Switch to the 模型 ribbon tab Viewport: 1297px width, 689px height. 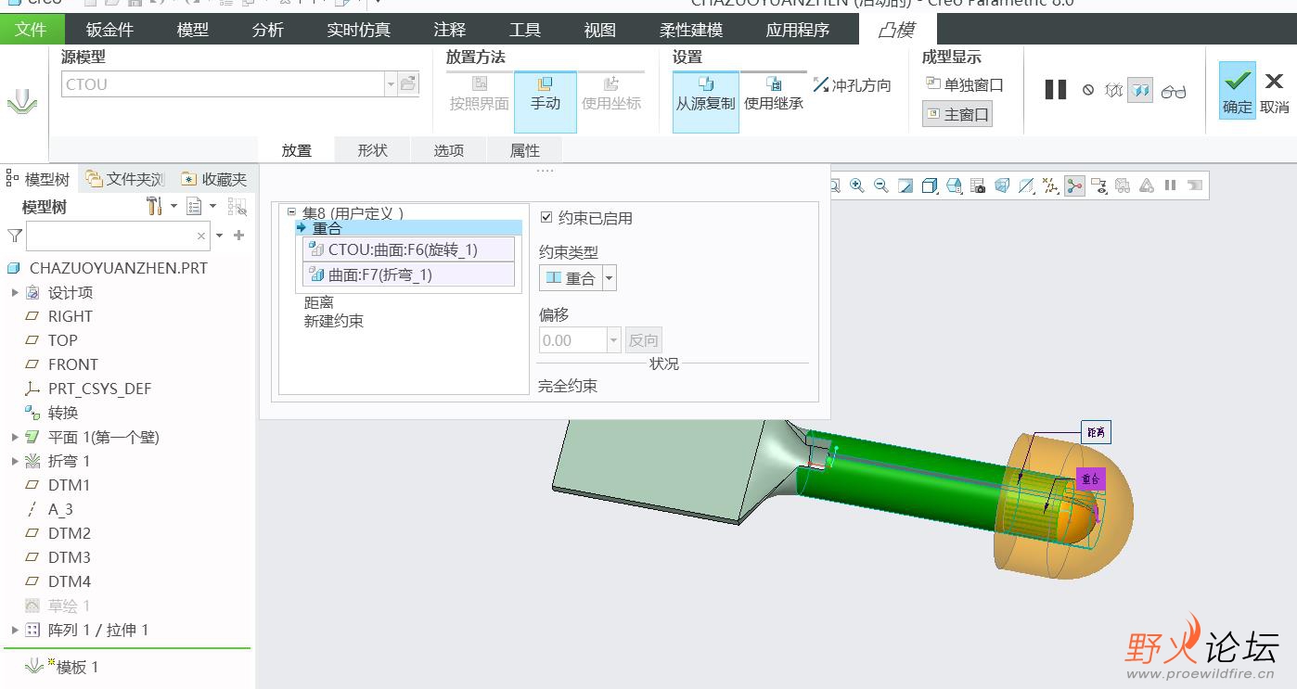tap(193, 30)
